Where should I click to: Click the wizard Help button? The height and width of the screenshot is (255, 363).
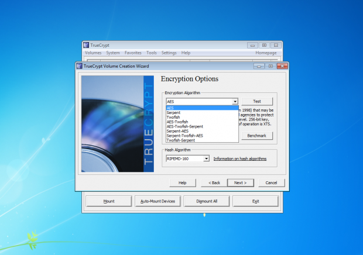(x=183, y=182)
